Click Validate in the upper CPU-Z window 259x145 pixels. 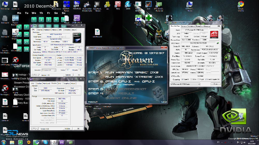(x=68, y=75)
